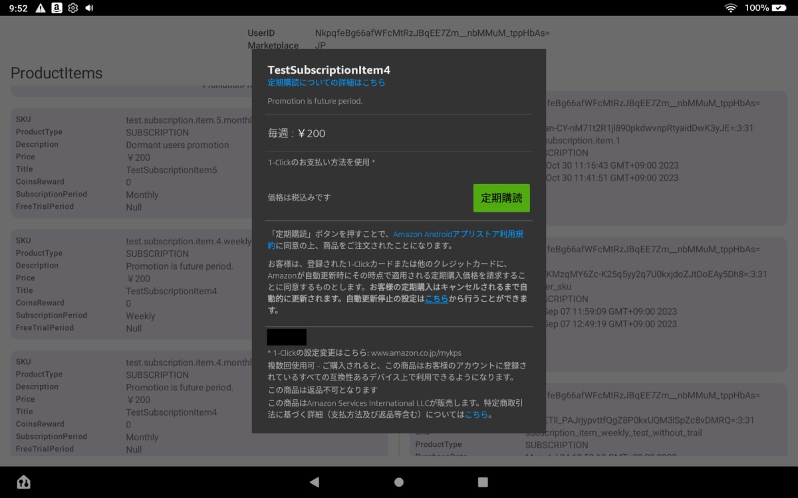Viewport: 798px width, 498px height.
Task: Select the この商品は返品不可となります line
Action: point(323,390)
